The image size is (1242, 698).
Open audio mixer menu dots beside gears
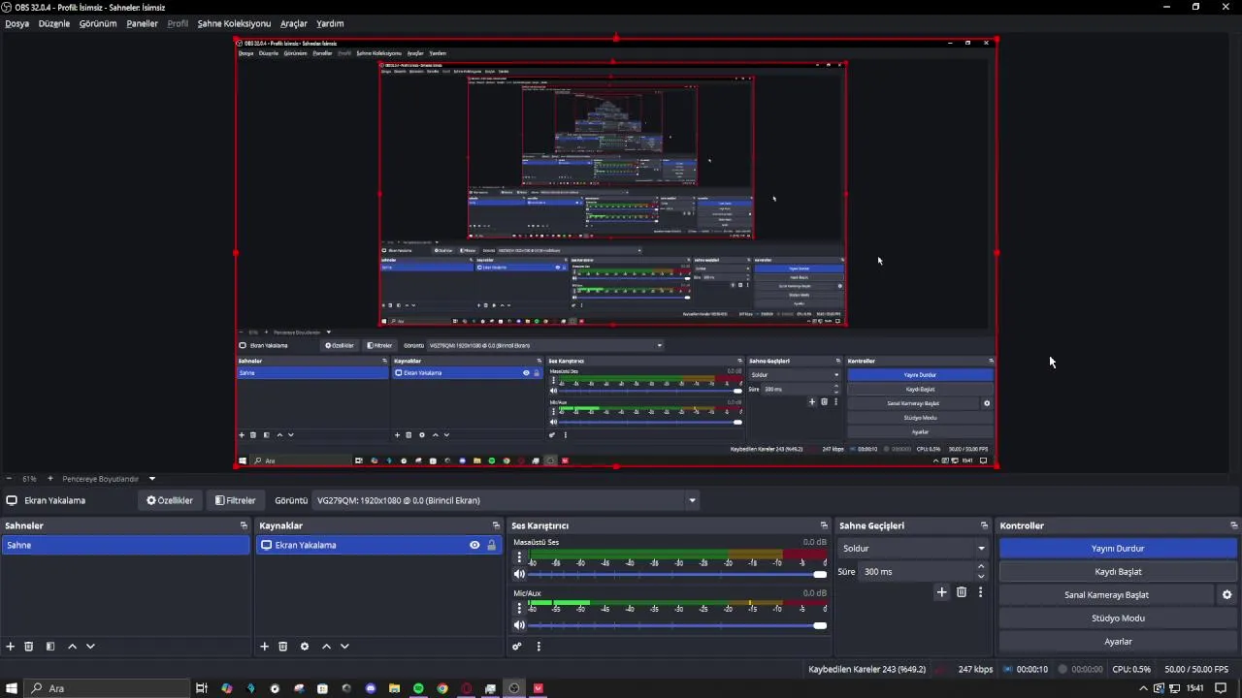(539, 647)
